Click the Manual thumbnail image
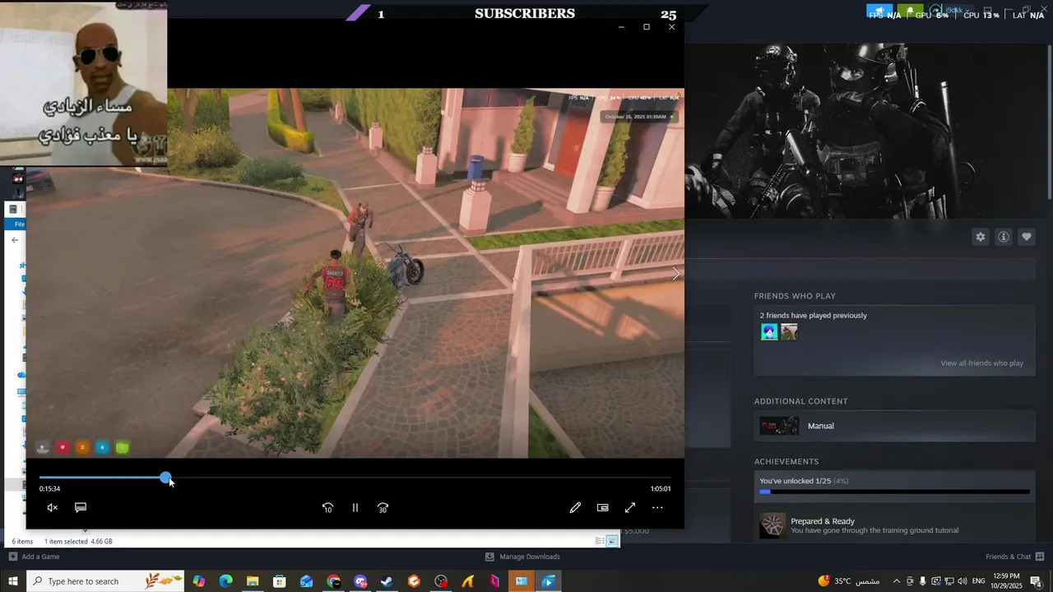The image size is (1053, 592). pos(778,426)
